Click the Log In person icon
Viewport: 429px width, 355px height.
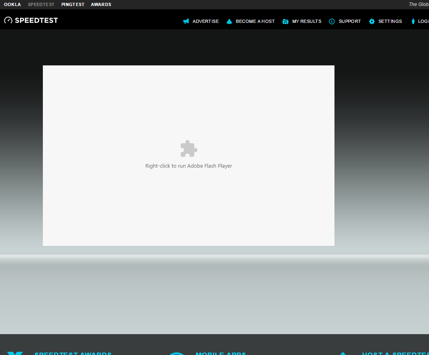tap(413, 21)
